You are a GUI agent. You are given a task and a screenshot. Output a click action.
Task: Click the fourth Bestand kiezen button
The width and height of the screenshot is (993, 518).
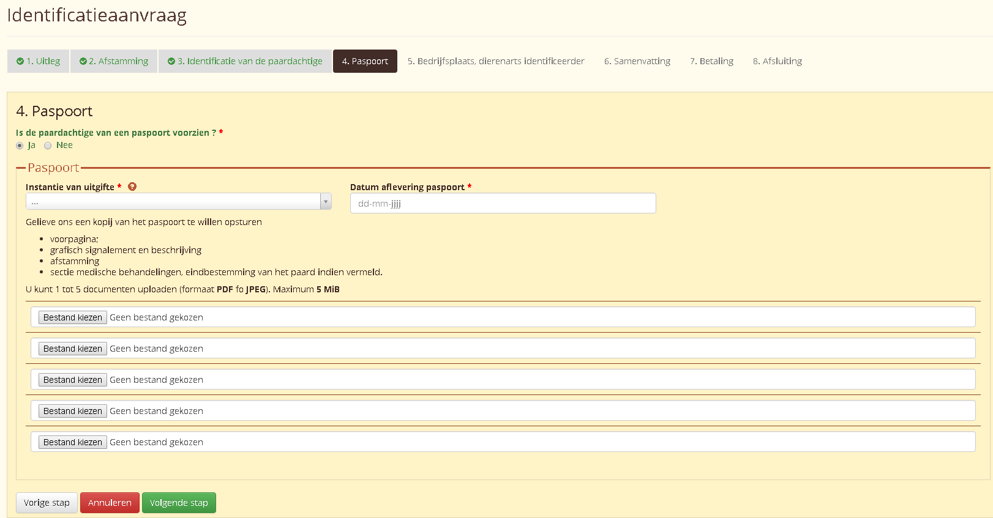tap(73, 411)
